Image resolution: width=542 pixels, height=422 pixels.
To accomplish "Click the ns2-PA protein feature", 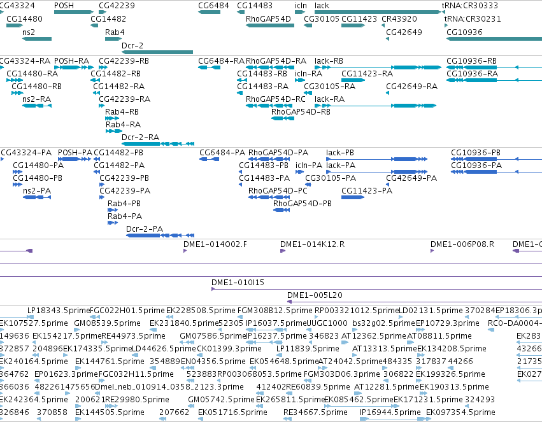I will pyautogui.click(x=37, y=197).
